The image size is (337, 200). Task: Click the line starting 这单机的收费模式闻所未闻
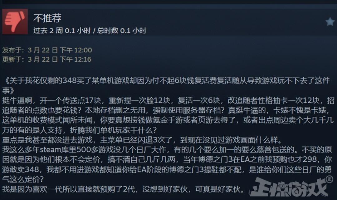tap(168, 120)
